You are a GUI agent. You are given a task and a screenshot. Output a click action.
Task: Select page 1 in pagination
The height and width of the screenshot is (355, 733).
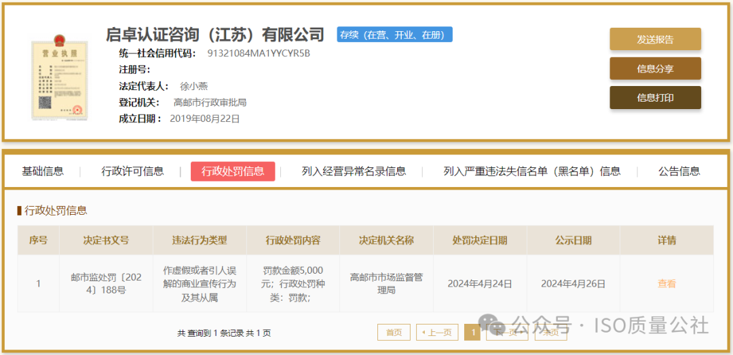tap(473, 332)
